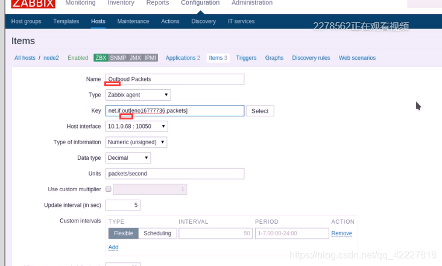442x266 pixels.
Task: Focus the Update interval field
Action: pyautogui.click(x=123, y=205)
